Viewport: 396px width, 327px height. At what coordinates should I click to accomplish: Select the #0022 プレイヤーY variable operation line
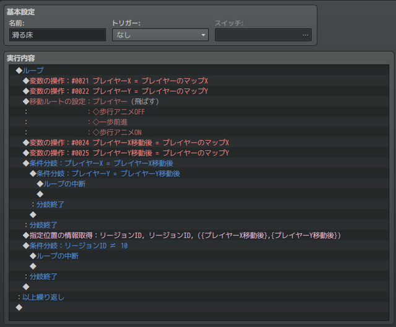tap(199, 91)
